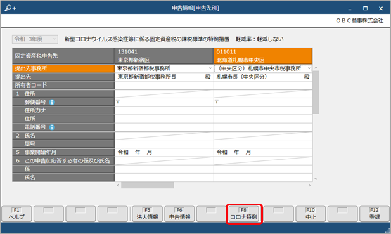The width and height of the screenshot is (391, 234).
Task: Click the 提出先事務所 row label
Action: tap(63, 68)
